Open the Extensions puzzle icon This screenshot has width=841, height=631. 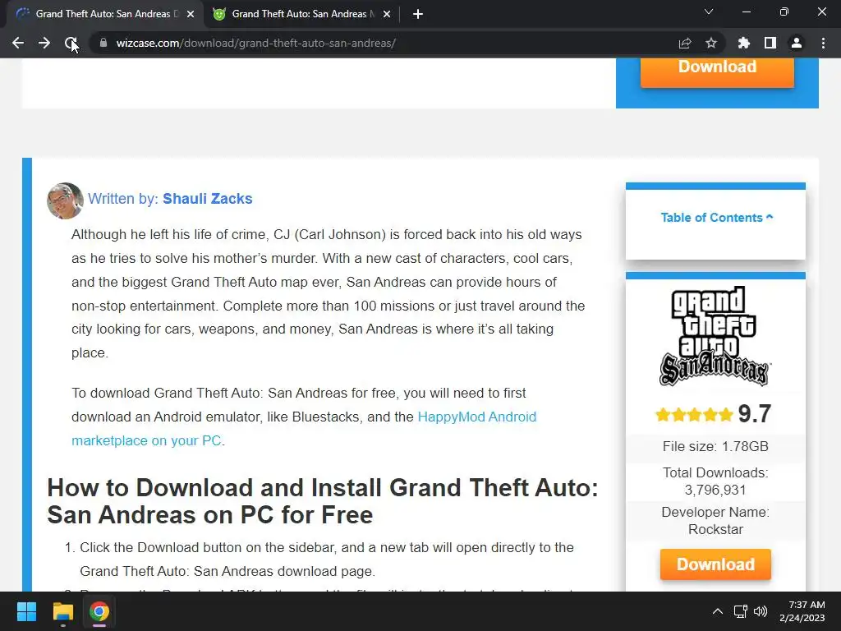click(743, 43)
